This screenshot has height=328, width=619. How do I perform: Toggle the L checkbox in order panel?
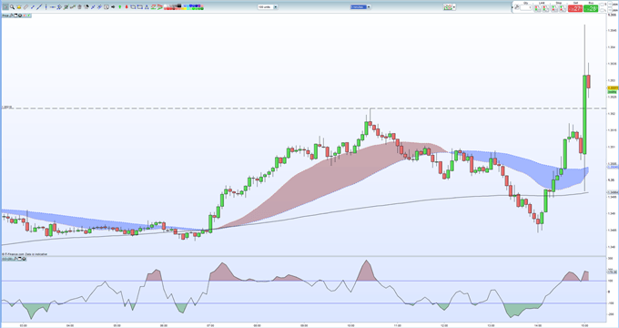(602, 10)
